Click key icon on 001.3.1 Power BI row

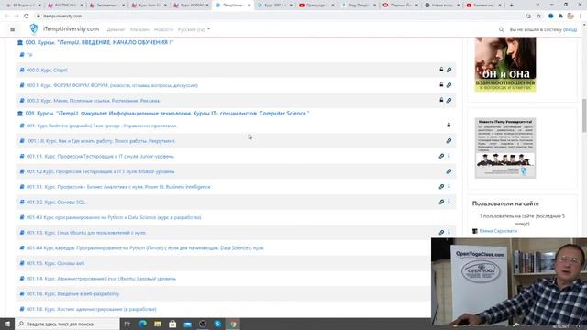[x=441, y=187]
